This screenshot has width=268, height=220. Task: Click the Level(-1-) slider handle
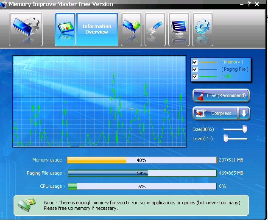pyautogui.click(x=226, y=138)
